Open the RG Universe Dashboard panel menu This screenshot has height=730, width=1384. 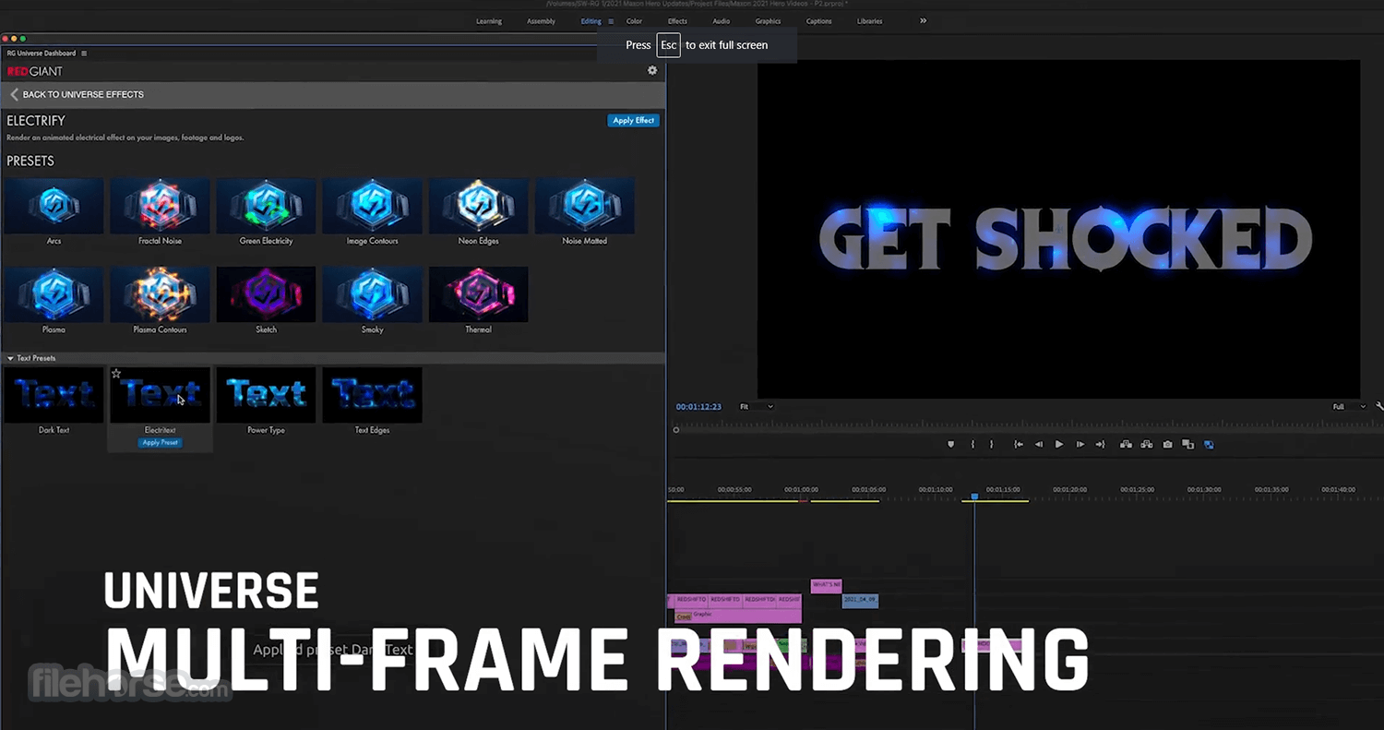[x=84, y=54]
